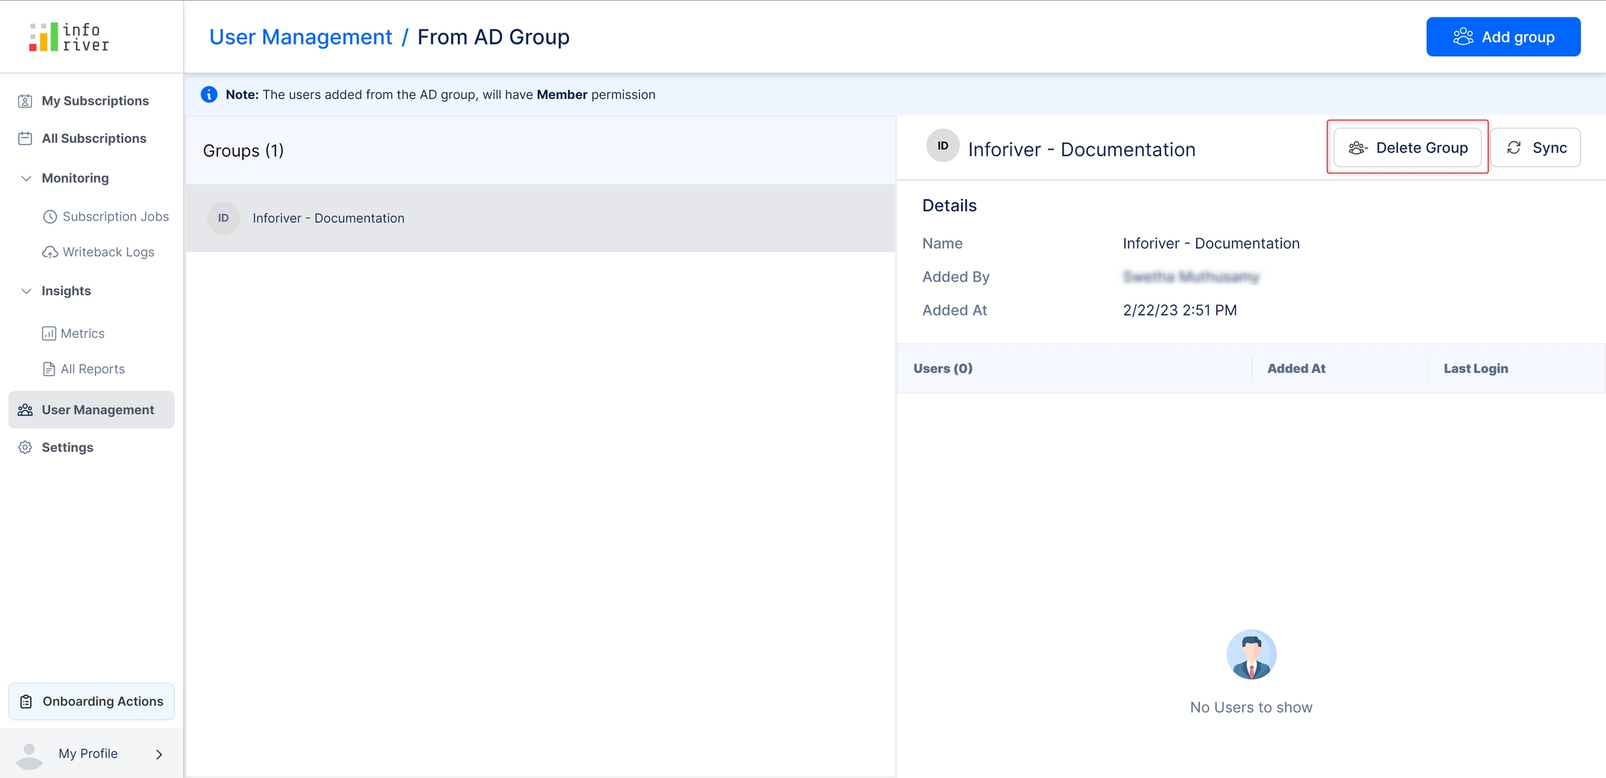The height and width of the screenshot is (778, 1606).
Task: Collapse the Monitoring section chevron
Action: click(x=26, y=178)
